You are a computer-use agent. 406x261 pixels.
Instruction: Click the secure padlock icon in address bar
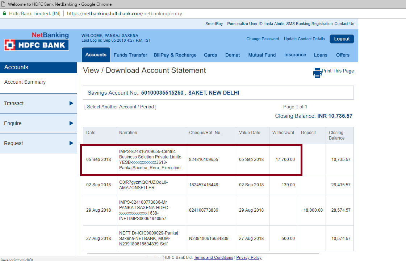click(x=4, y=13)
